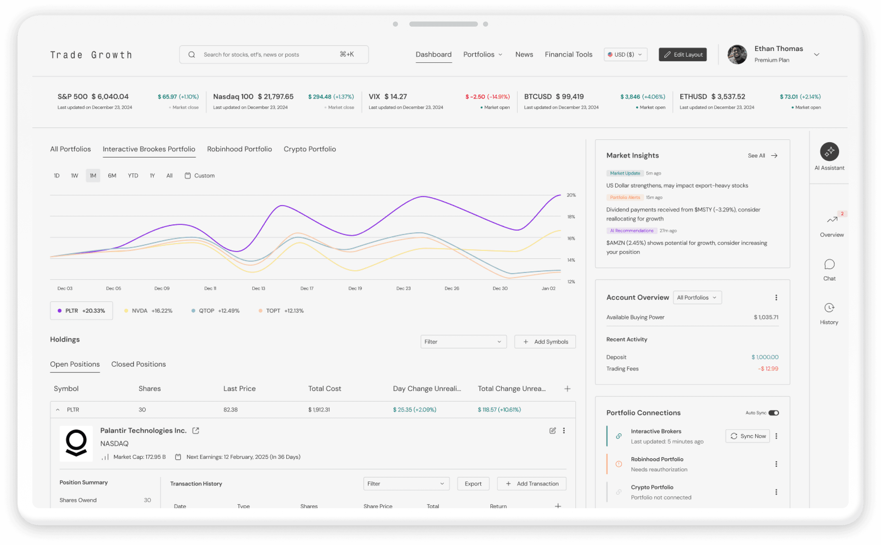Open the History clock icon

829,308
